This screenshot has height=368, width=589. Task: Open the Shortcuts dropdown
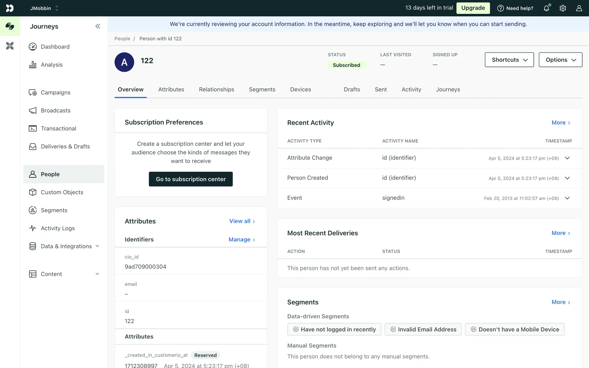pyautogui.click(x=509, y=60)
